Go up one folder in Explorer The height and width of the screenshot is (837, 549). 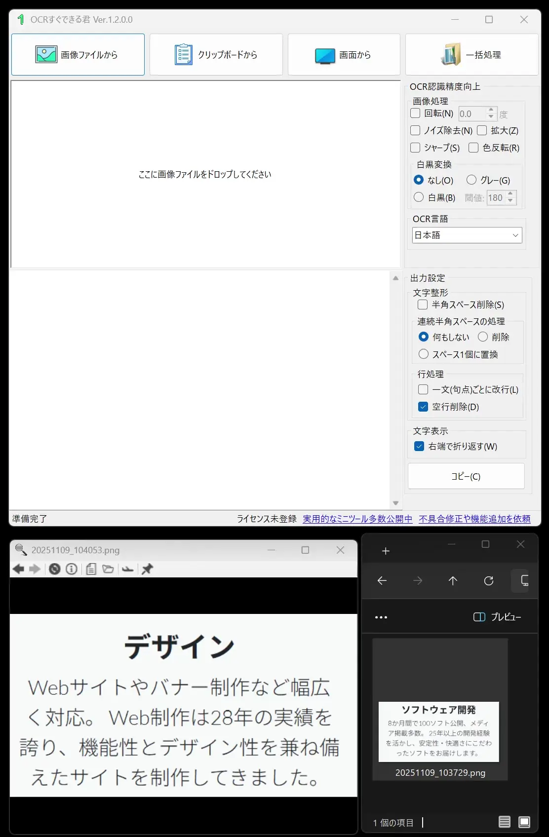tap(453, 581)
